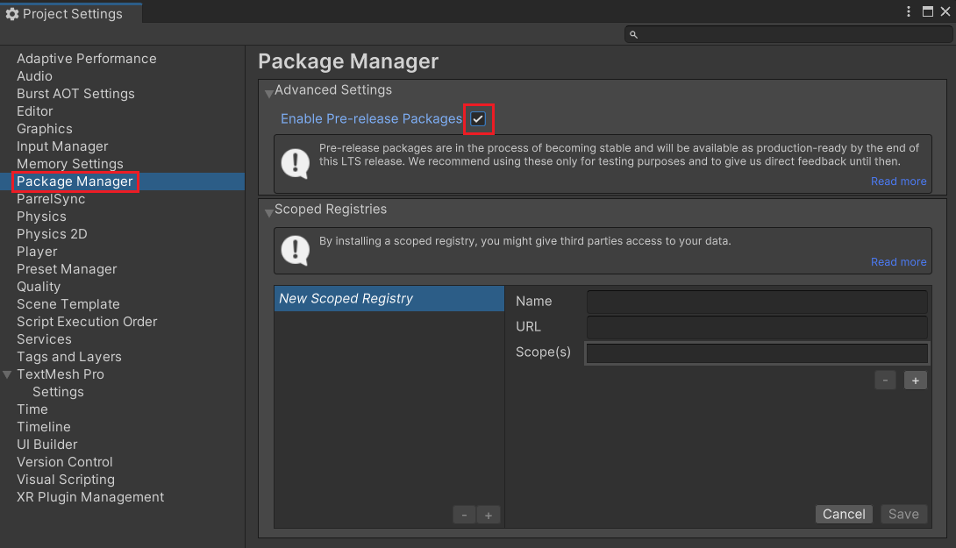Open ParrelSync settings
Screen dimensions: 956x548
51,199
